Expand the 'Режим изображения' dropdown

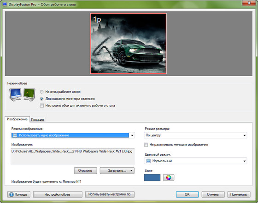pos(132,135)
